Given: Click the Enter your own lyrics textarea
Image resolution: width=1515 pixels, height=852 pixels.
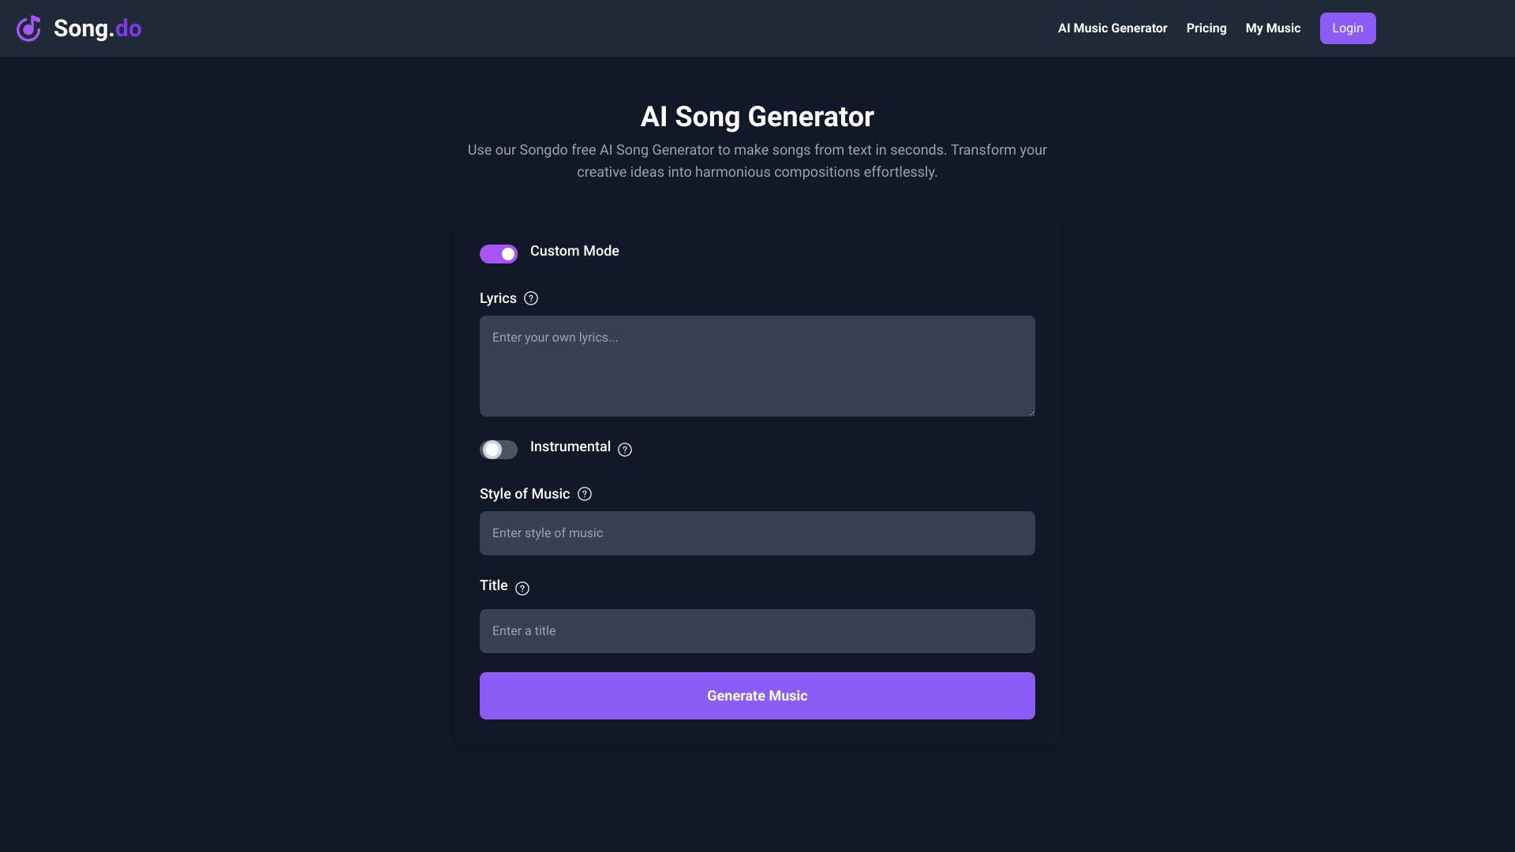Looking at the screenshot, I should (757, 365).
